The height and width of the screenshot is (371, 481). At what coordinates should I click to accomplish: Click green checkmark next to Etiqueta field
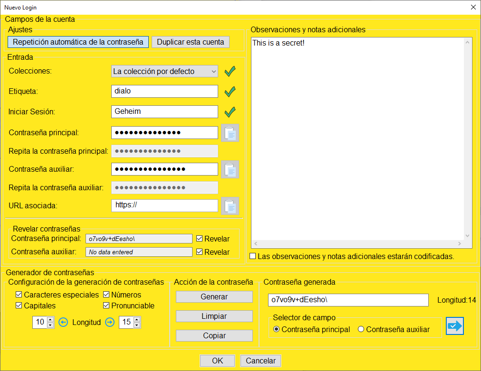(230, 91)
